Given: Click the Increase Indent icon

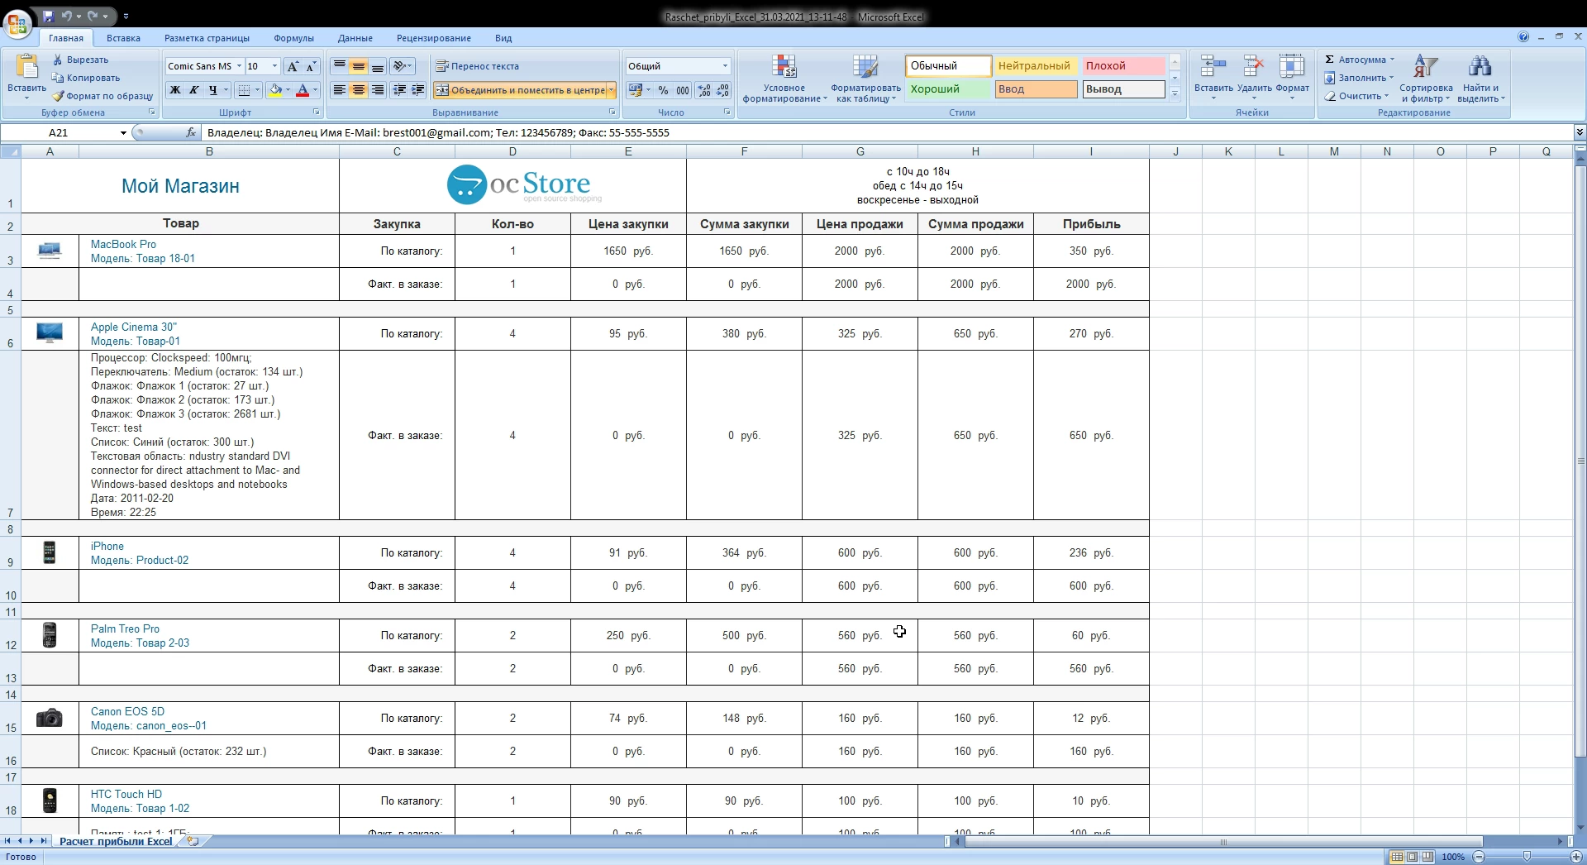Looking at the screenshot, I should pos(418,90).
